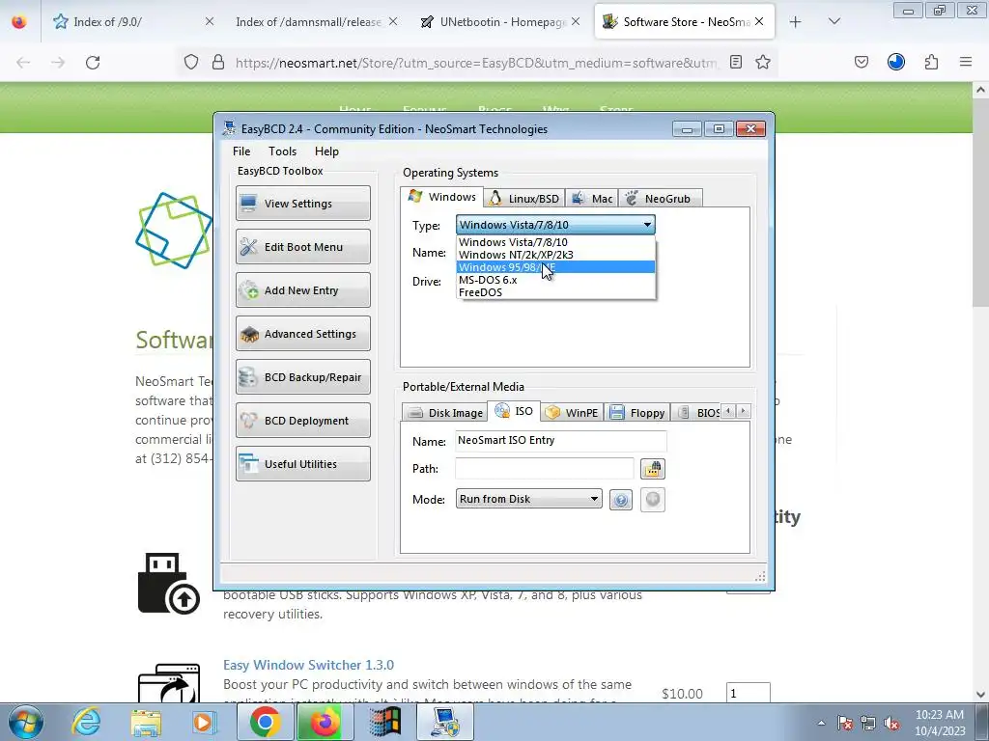
Task: Switch to the Linux/BSD tab
Action: click(524, 199)
